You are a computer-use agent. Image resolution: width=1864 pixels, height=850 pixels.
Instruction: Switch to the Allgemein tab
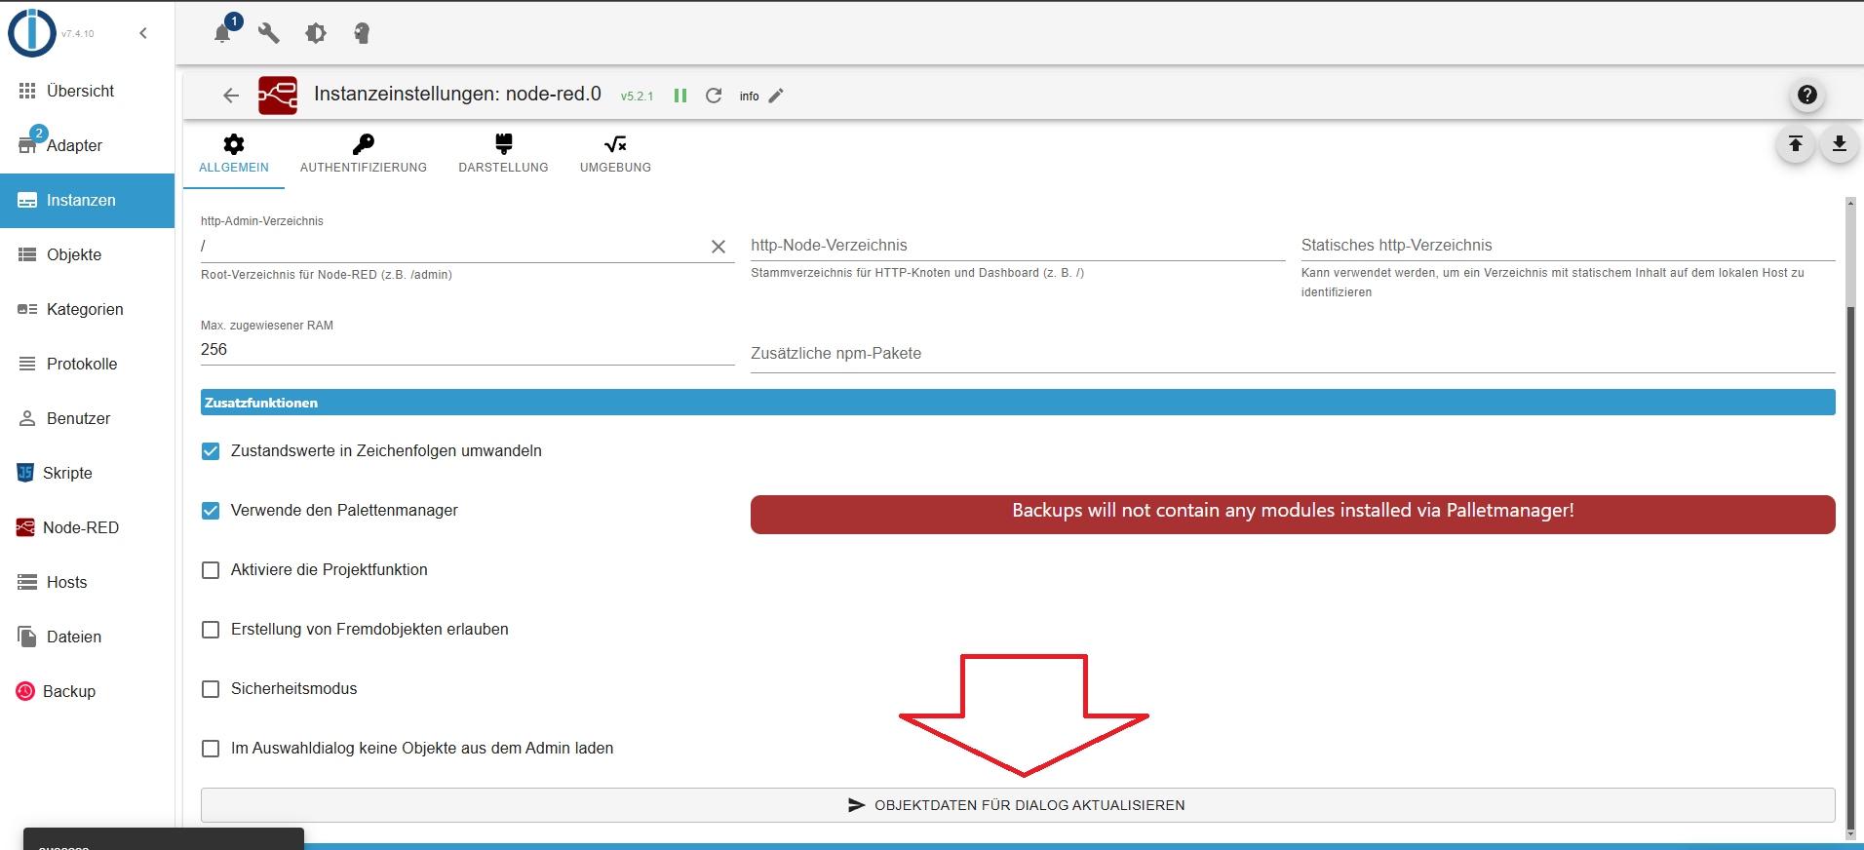pos(234,154)
